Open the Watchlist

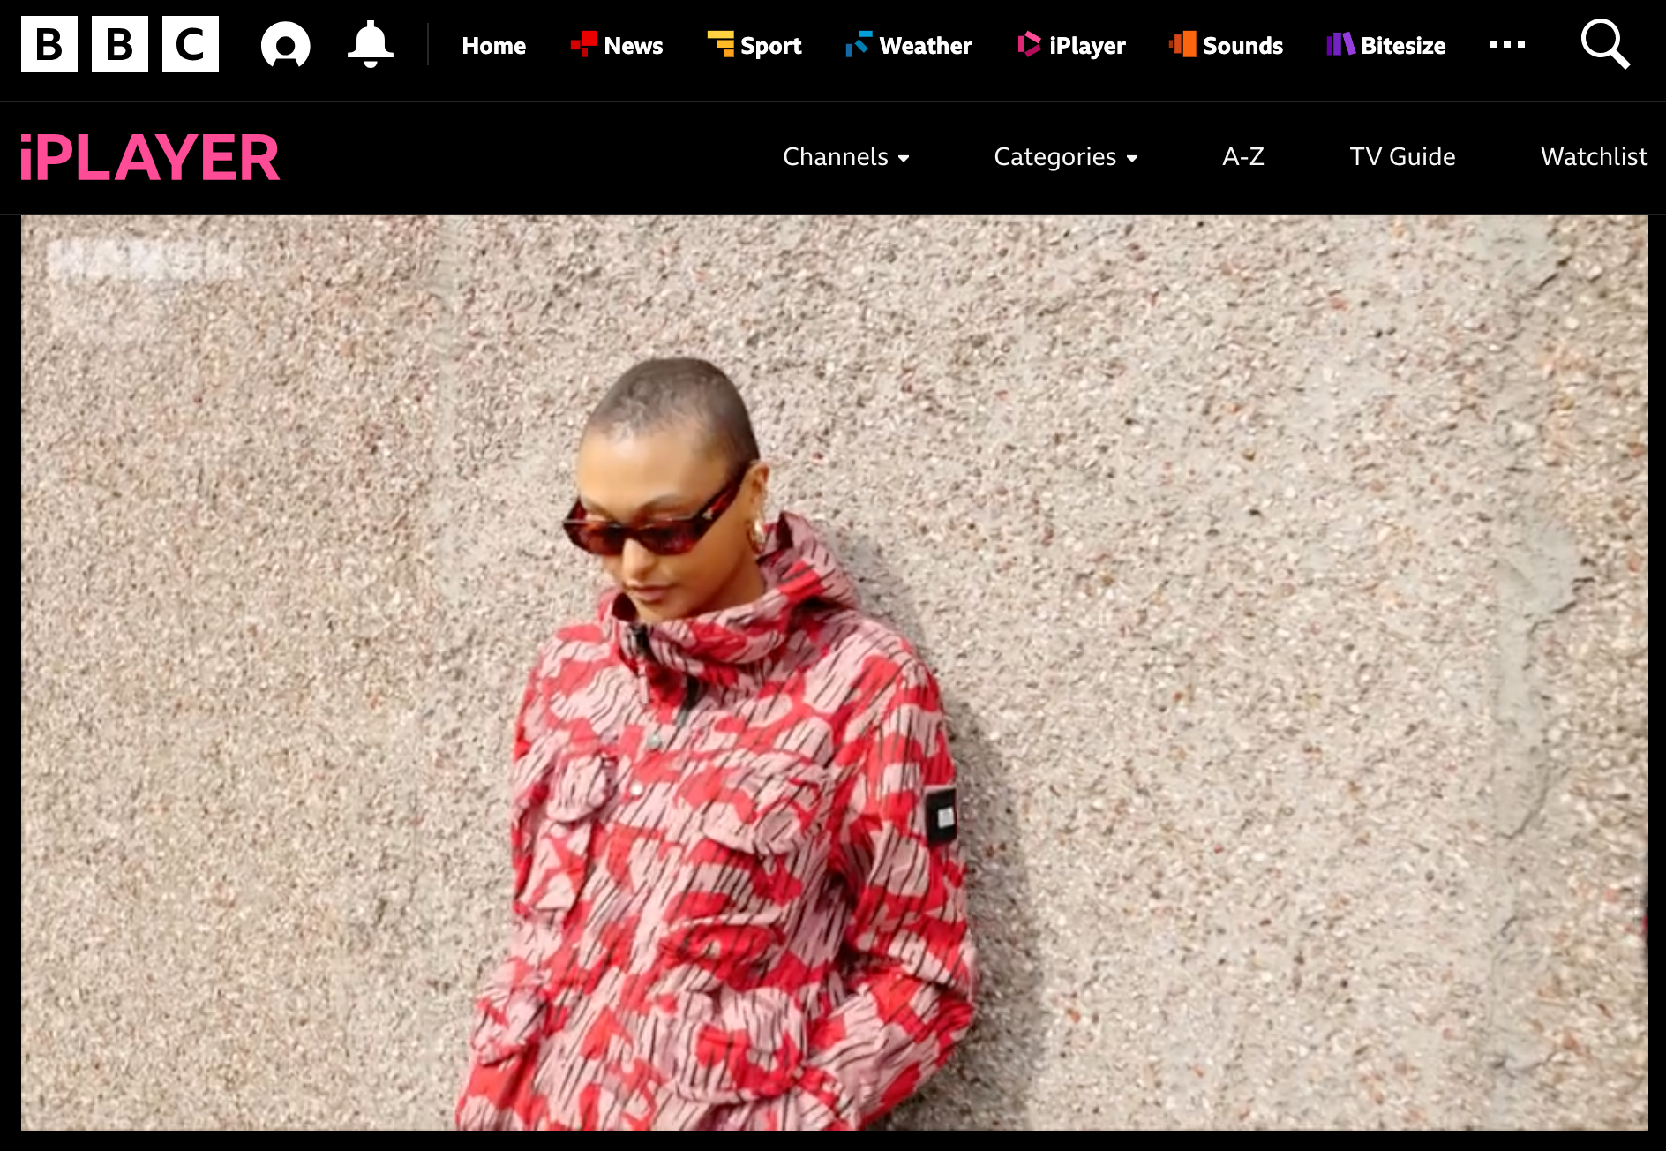click(x=1594, y=157)
